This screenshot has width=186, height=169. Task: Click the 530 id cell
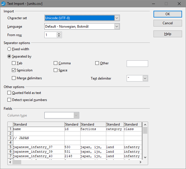coord(72,147)
